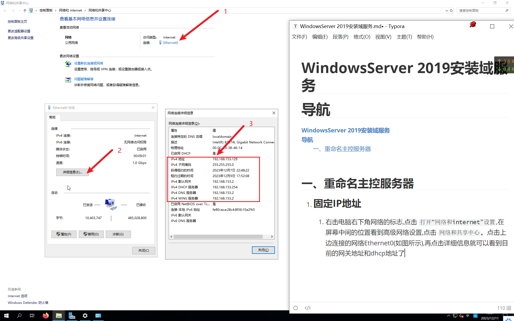Toggle Typora sidebar circle icon

click(296, 308)
